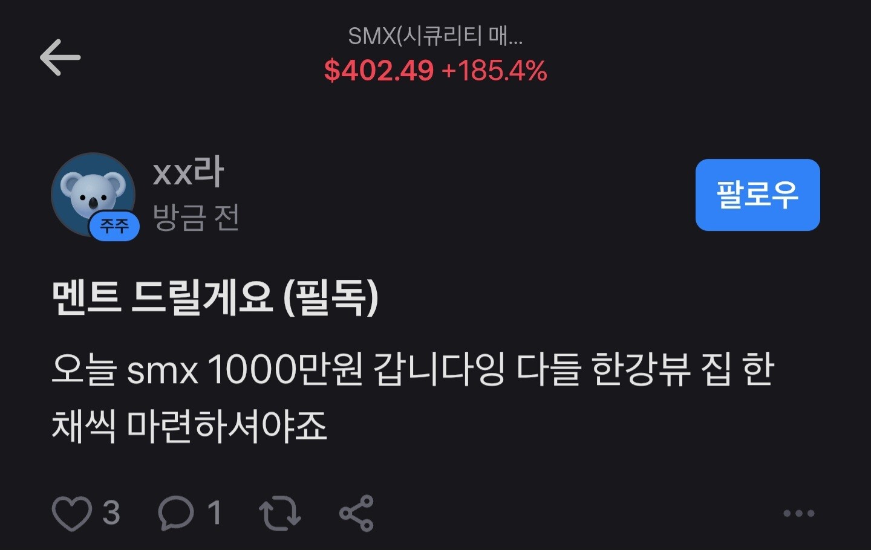Image resolution: width=871 pixels, height=550 pixels.
Task: Tap the comment count 1
Action: point(214,513)
